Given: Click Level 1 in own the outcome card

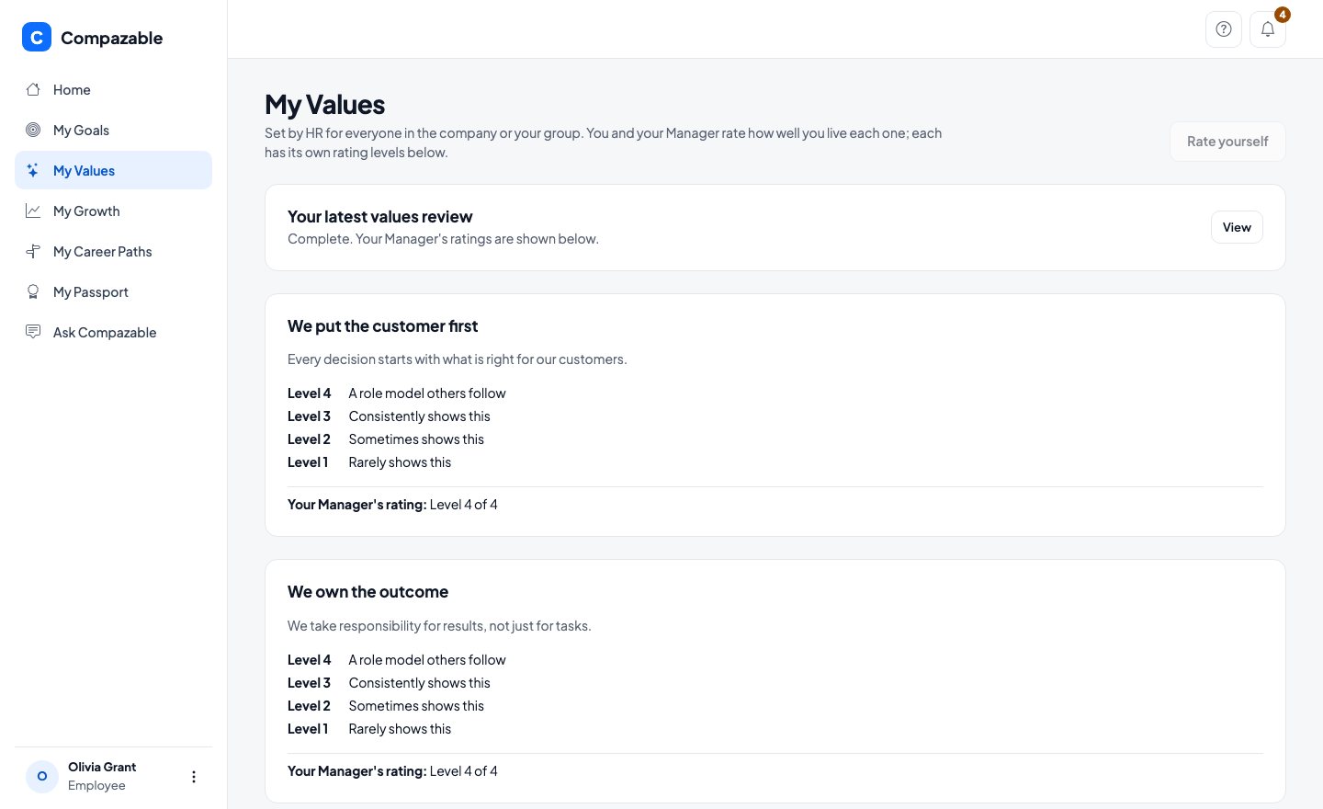Looking at the screenshot, I should coord(369,729).
